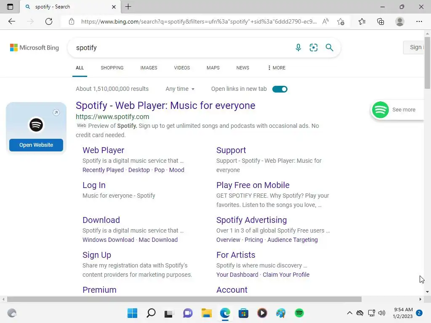Screen dimensions: 431x323
Task: Click the Microsoft Bing logo
Action: click(35, 48)
